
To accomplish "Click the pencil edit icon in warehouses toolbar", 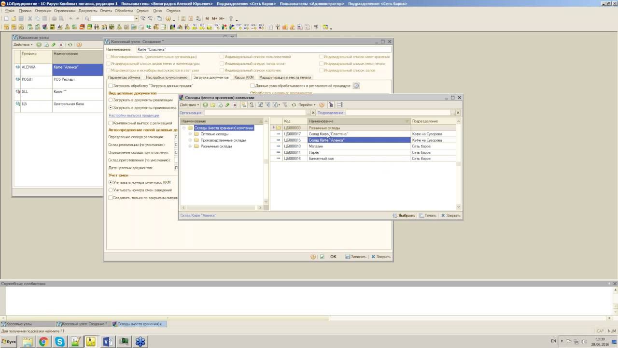I will pyautogui.click(x=227, y=105).
